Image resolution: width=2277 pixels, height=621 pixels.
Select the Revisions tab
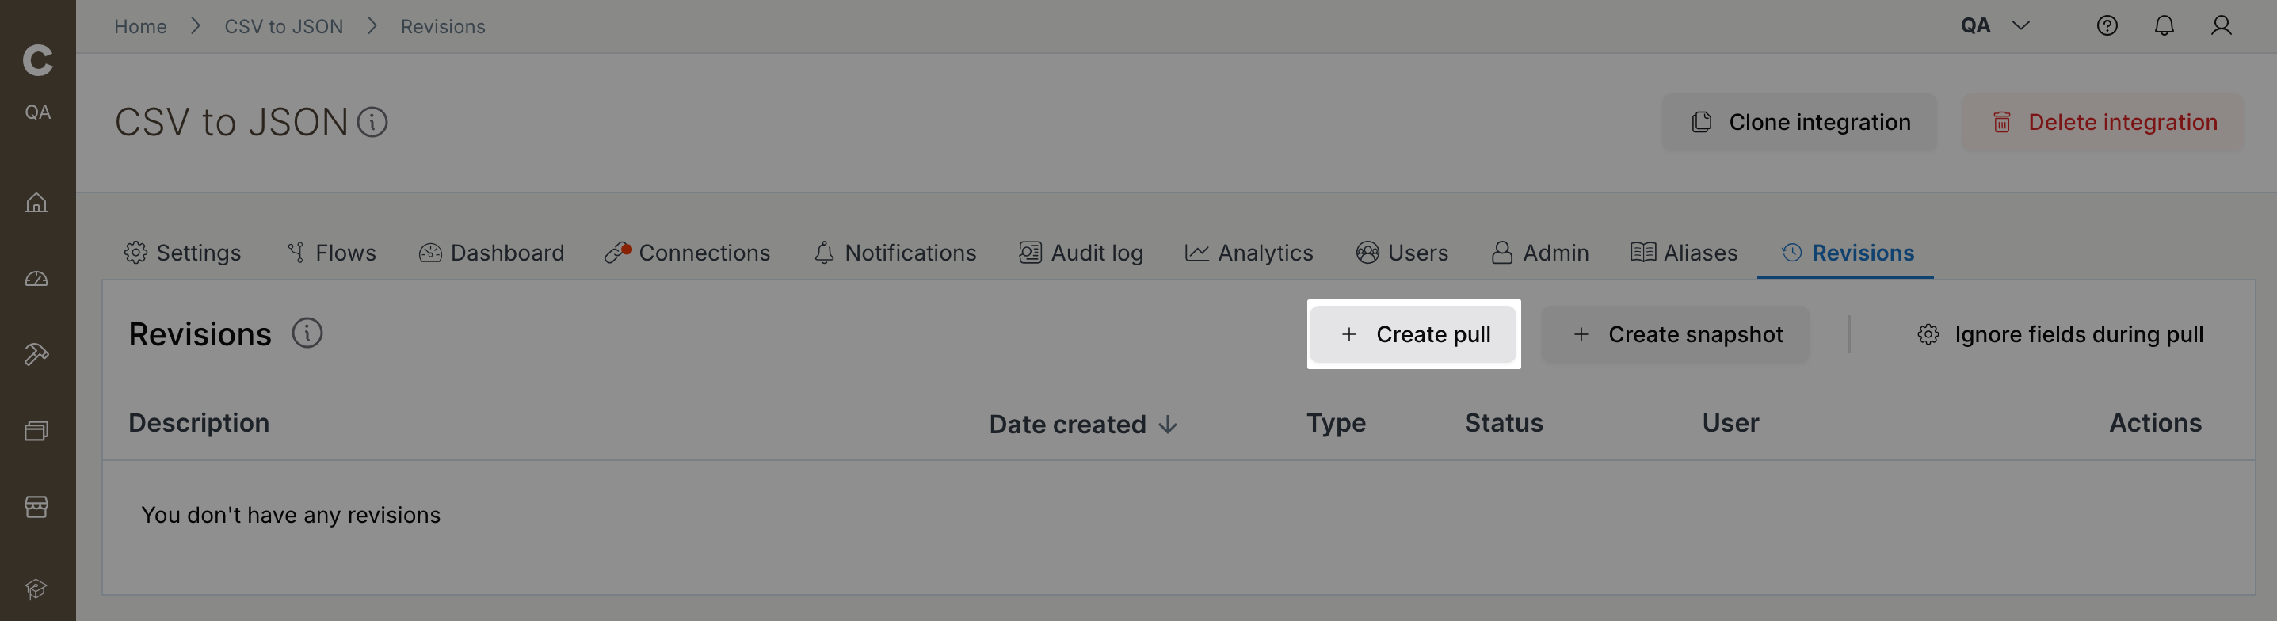[1848, 253]
